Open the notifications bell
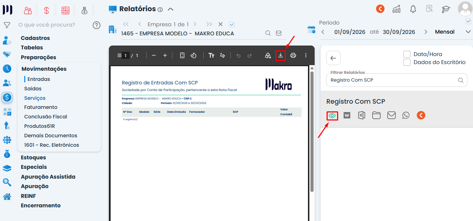 click(x=413, y=9)
